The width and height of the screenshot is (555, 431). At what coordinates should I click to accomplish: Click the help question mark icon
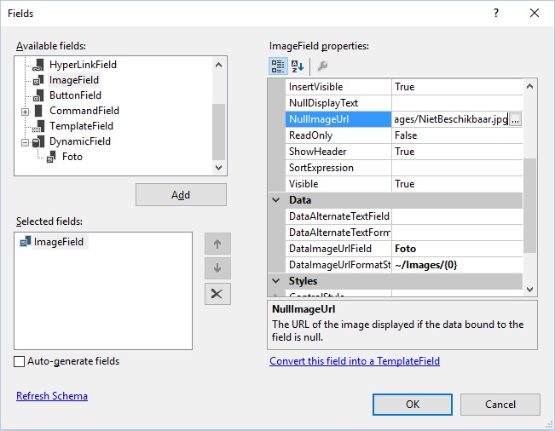point(496,13)
